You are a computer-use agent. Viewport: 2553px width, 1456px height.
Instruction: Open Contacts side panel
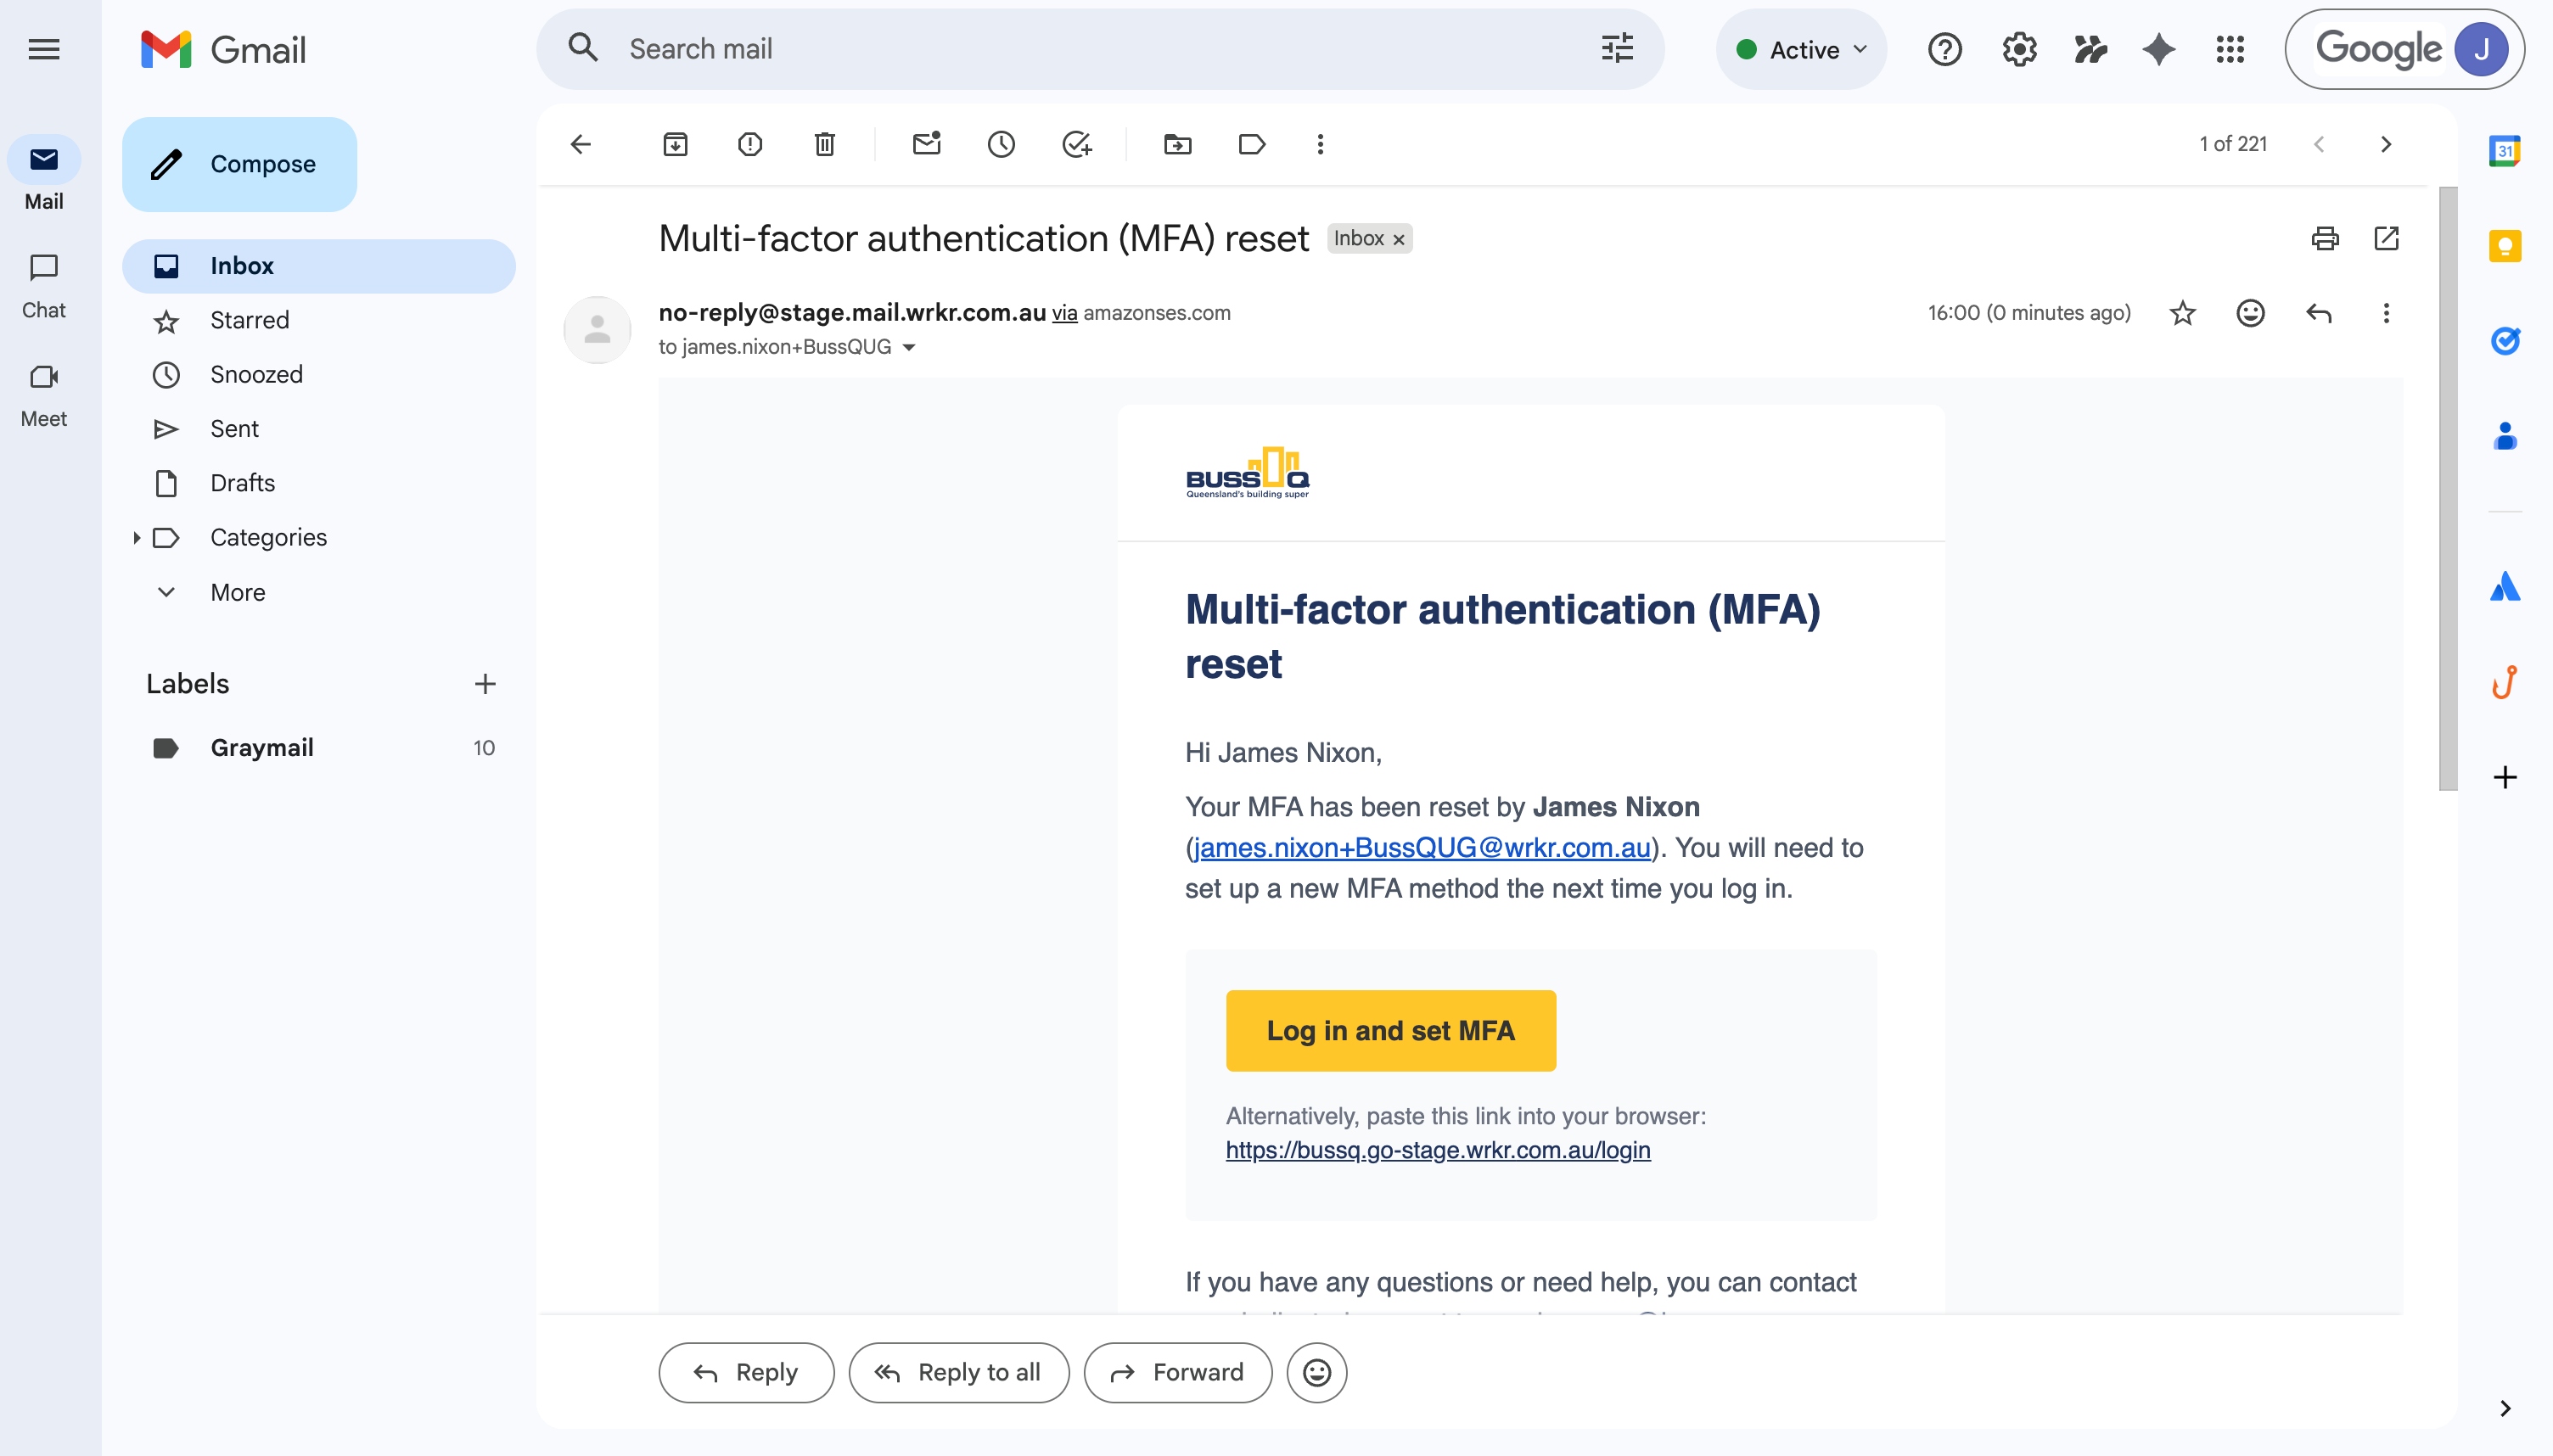(2504, 436)
